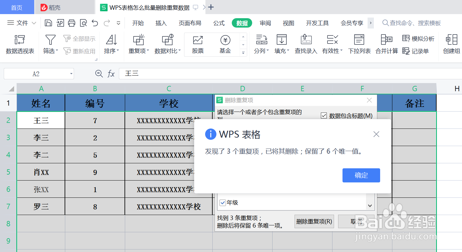Click the save file icon
The width and height of the screenshot is (462, 252).
(48, 23)
